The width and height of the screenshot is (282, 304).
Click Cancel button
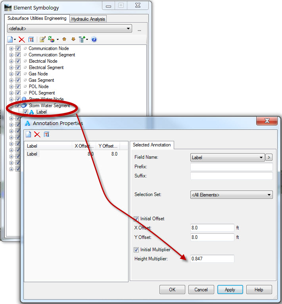201,290
